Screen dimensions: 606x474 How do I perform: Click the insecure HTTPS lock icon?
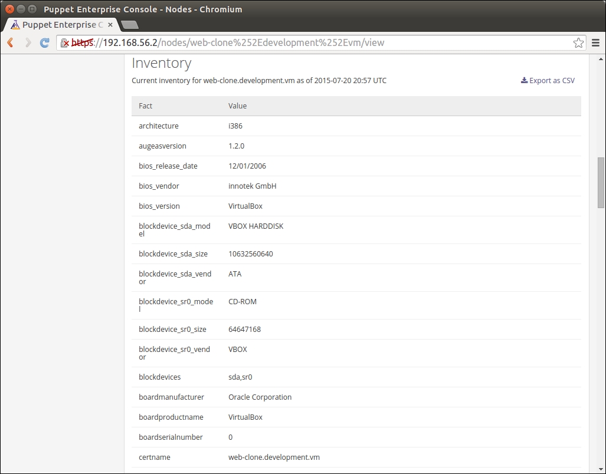pyautogui.click(x=65, y=43)
